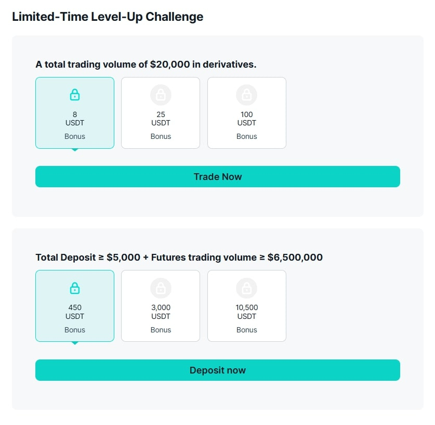Select the 25 USDT bonus tier card

tap(161, 119)
